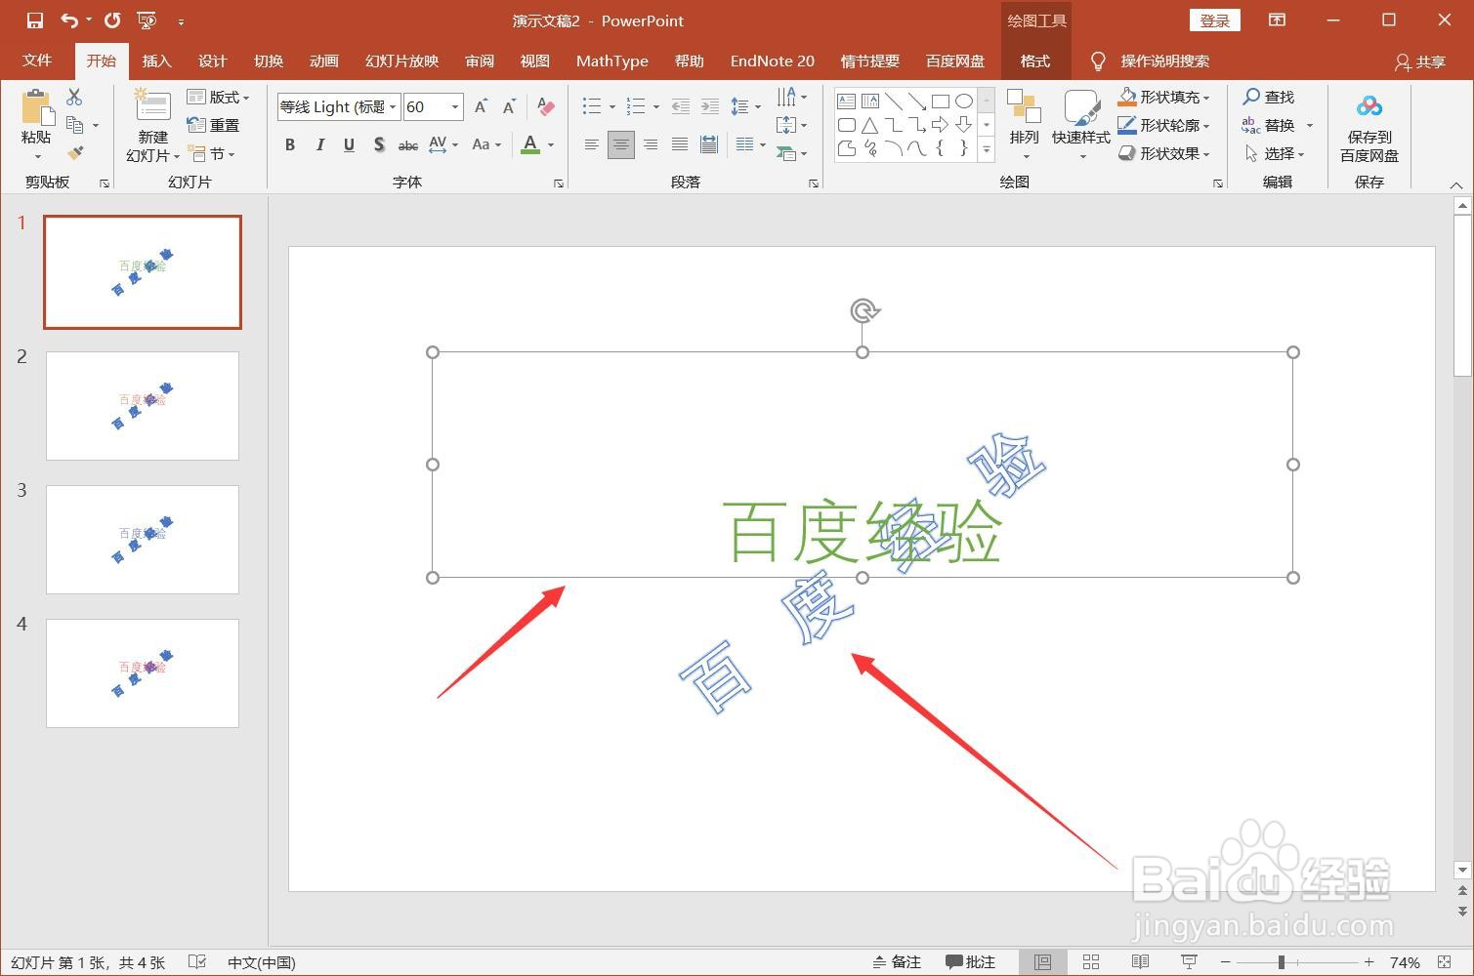Toggle distributed text alignment

pos(710,145)
